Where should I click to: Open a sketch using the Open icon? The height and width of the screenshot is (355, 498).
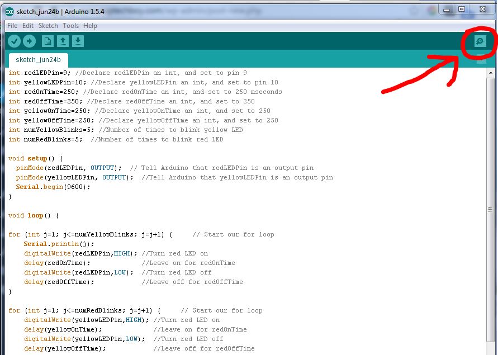(63, 41)
